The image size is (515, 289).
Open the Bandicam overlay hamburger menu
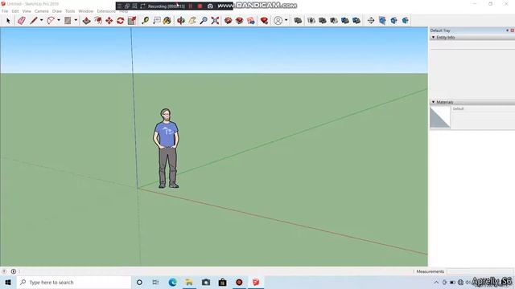(119, 6)
